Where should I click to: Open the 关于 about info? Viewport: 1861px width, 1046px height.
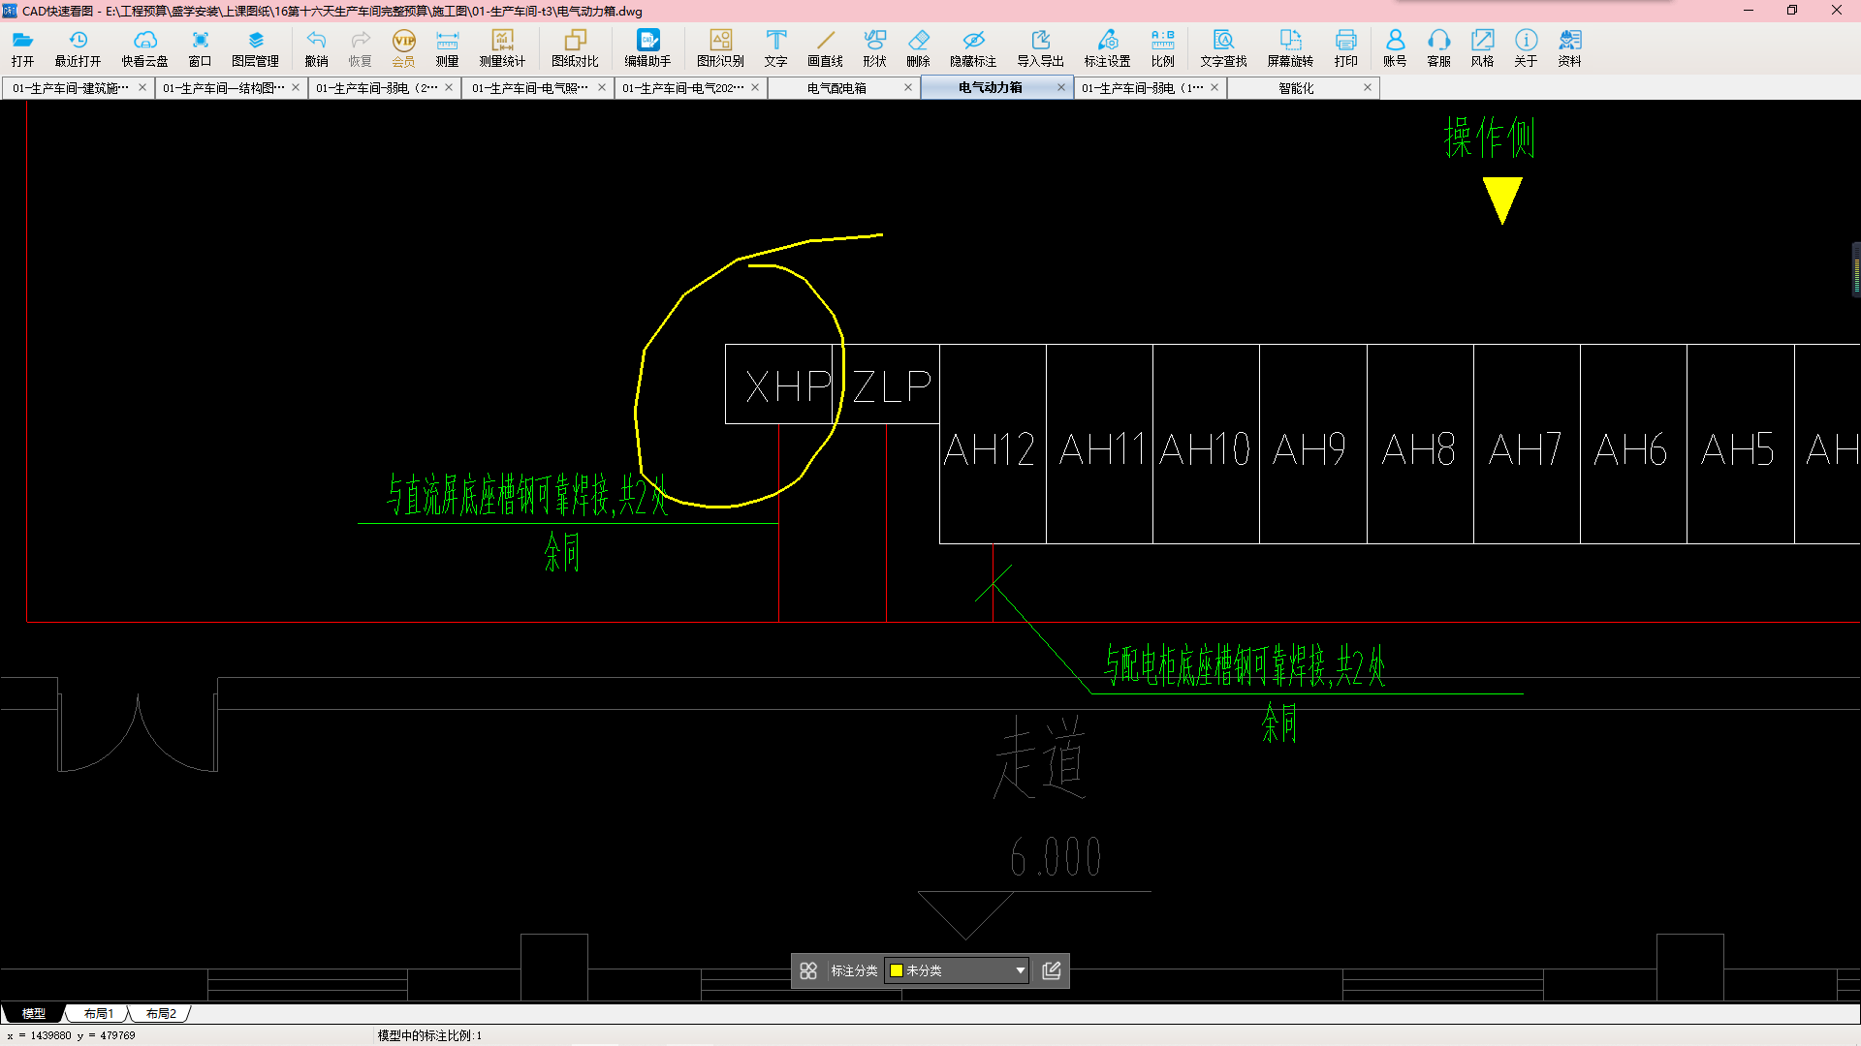click(x=1526, y=47)
